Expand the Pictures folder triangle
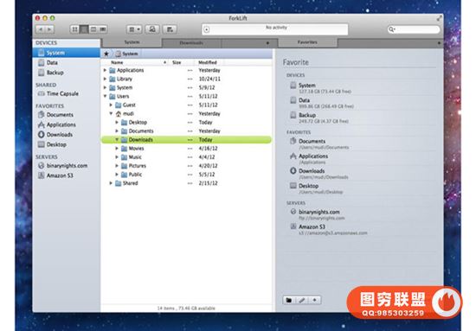The width and height of the screenshot is (476, 331). [117, 166]
